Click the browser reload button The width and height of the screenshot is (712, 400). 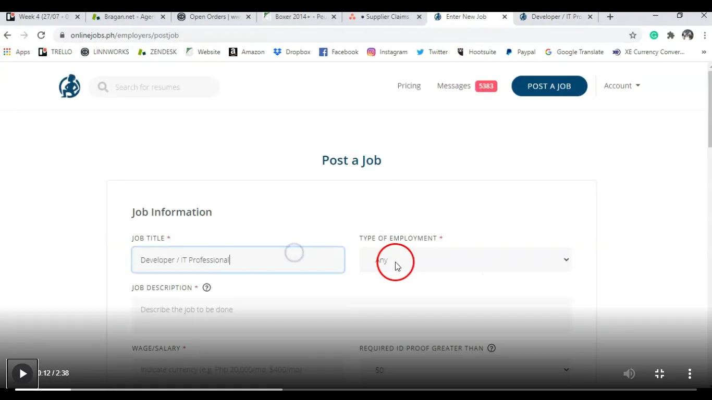41,35
